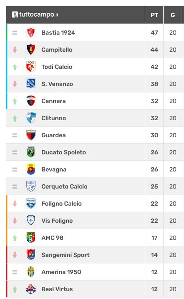Click the Amerina 1950 striped crest
Screen dimensions: 184x299
click(x=31, y=272)
